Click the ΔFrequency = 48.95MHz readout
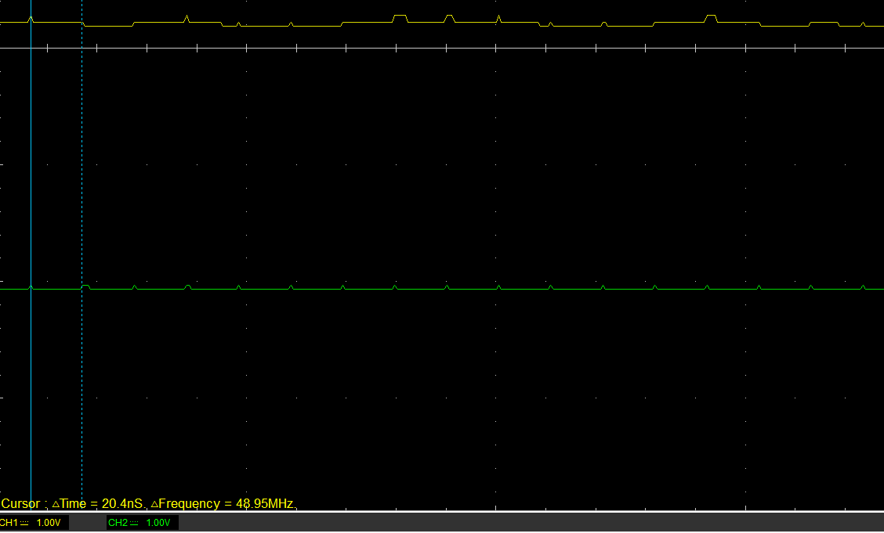Screen dimensions: 884x533 (x=222, y=504)
